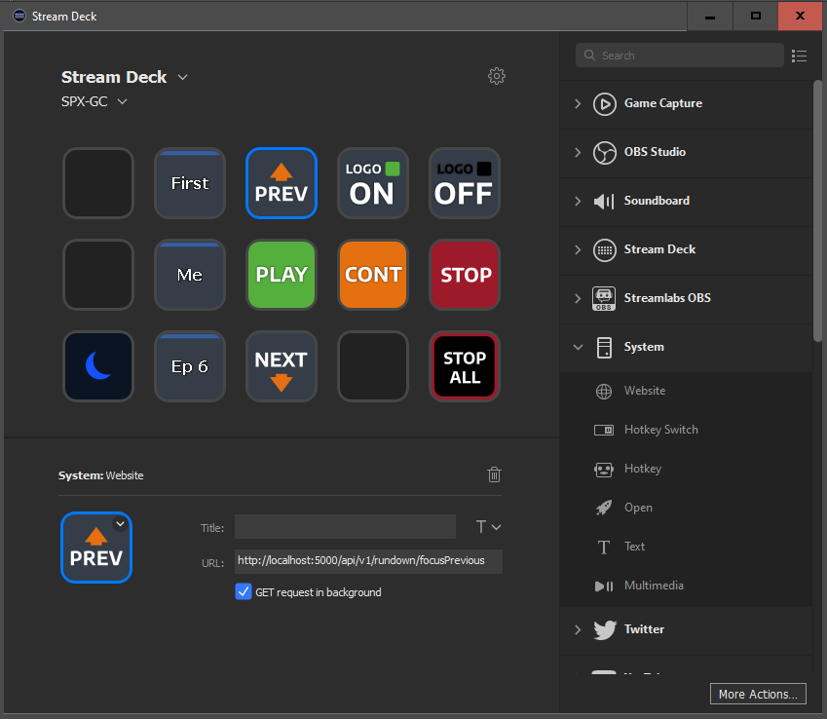Open the title font style dropdown
Viewport: 827px width, 719px height.
(488, 527)
